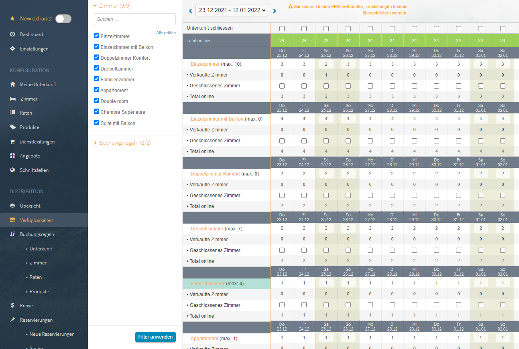519x349 pixels.
Task: Open the Einzelzimmer mit Balkon room link in table
Action: [x=217, y=119]
